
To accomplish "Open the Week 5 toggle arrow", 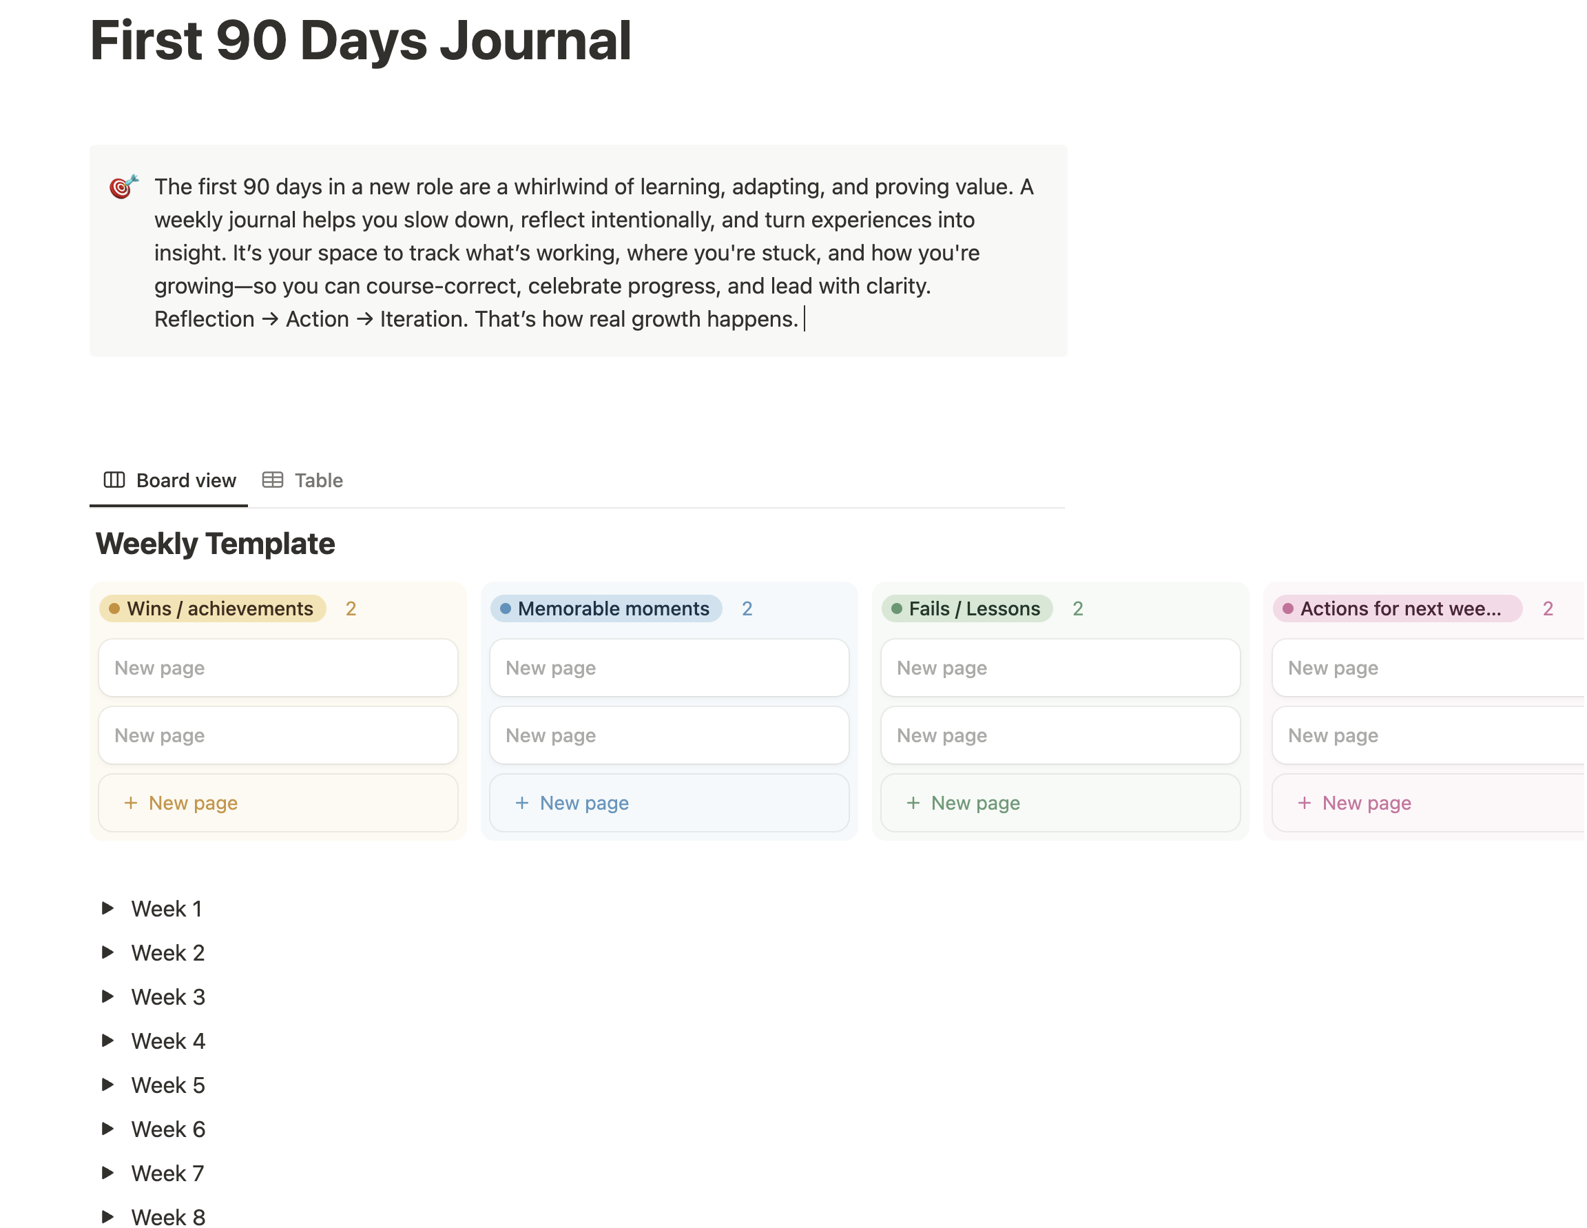I will point(107,1085).
